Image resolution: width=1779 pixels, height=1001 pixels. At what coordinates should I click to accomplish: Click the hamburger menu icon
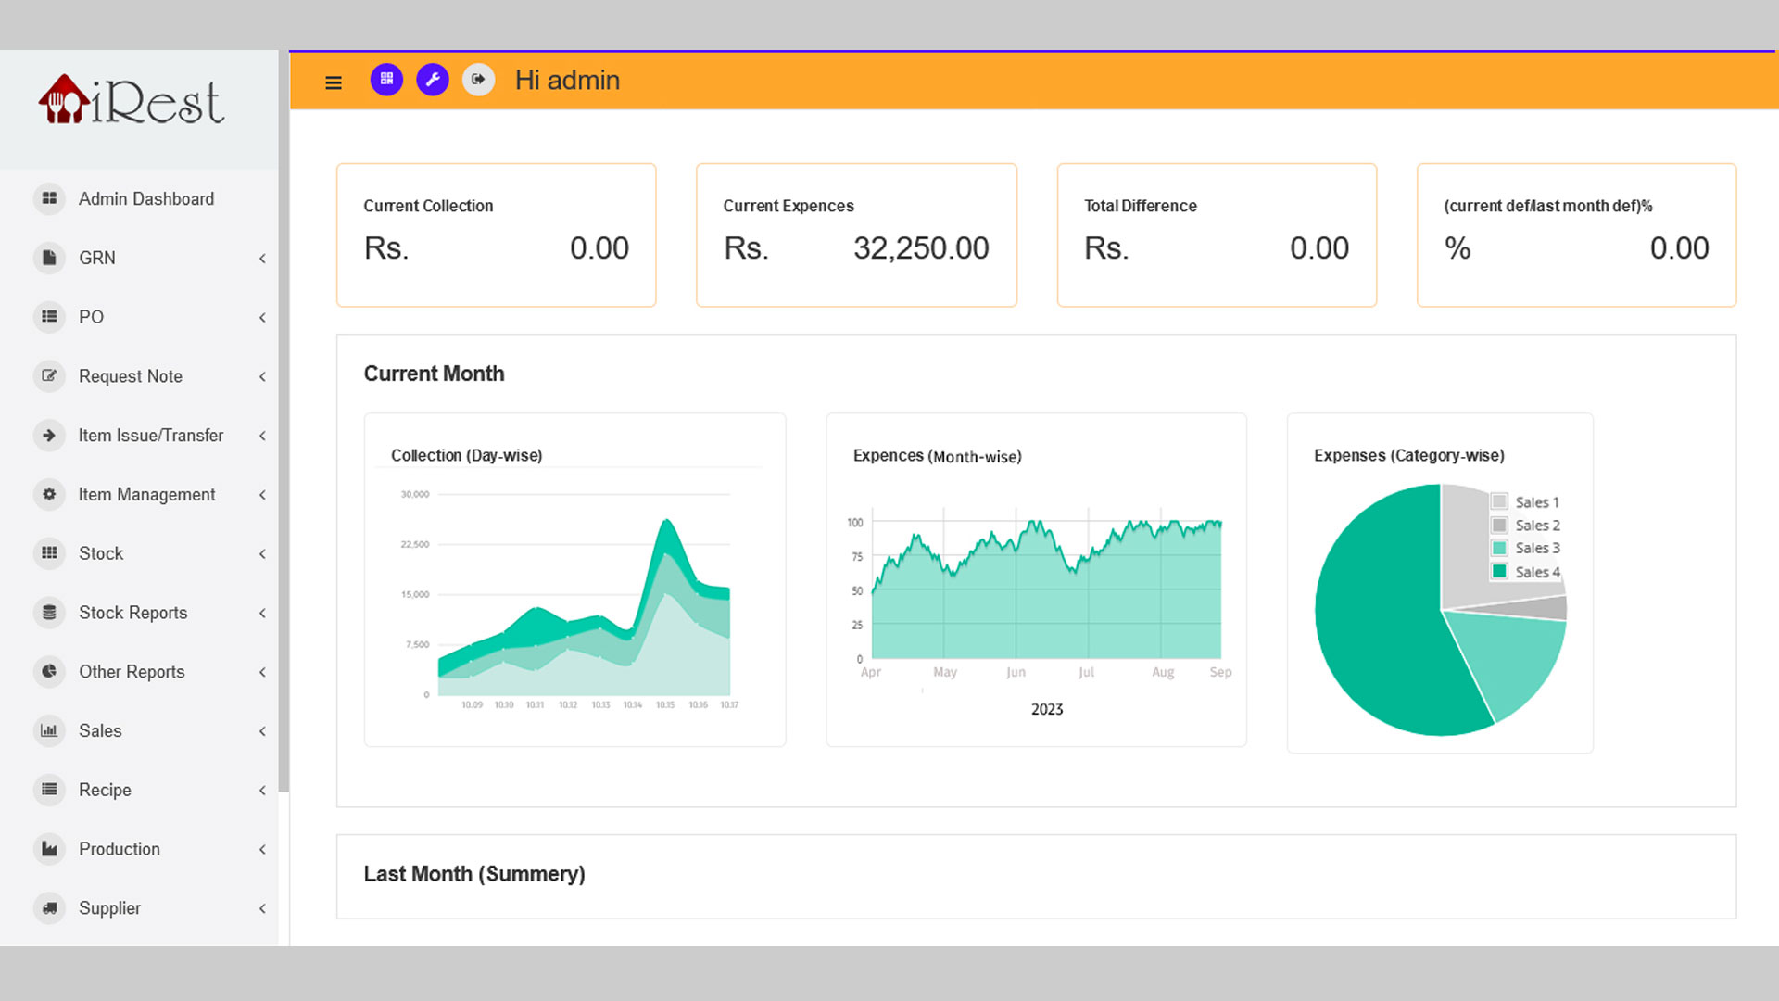[334, 82]
